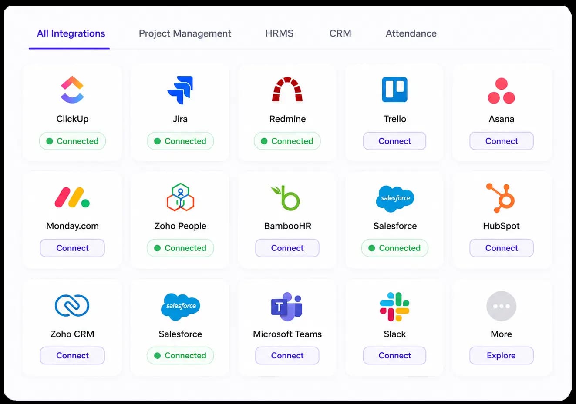Click the Zoho CRM link logo
Viewport: 576px width, 404px height.
point(72,305)
